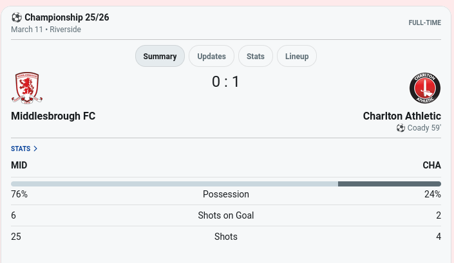
Task: Click the MID team abbreviation header
Action: (x=19, y=165)
